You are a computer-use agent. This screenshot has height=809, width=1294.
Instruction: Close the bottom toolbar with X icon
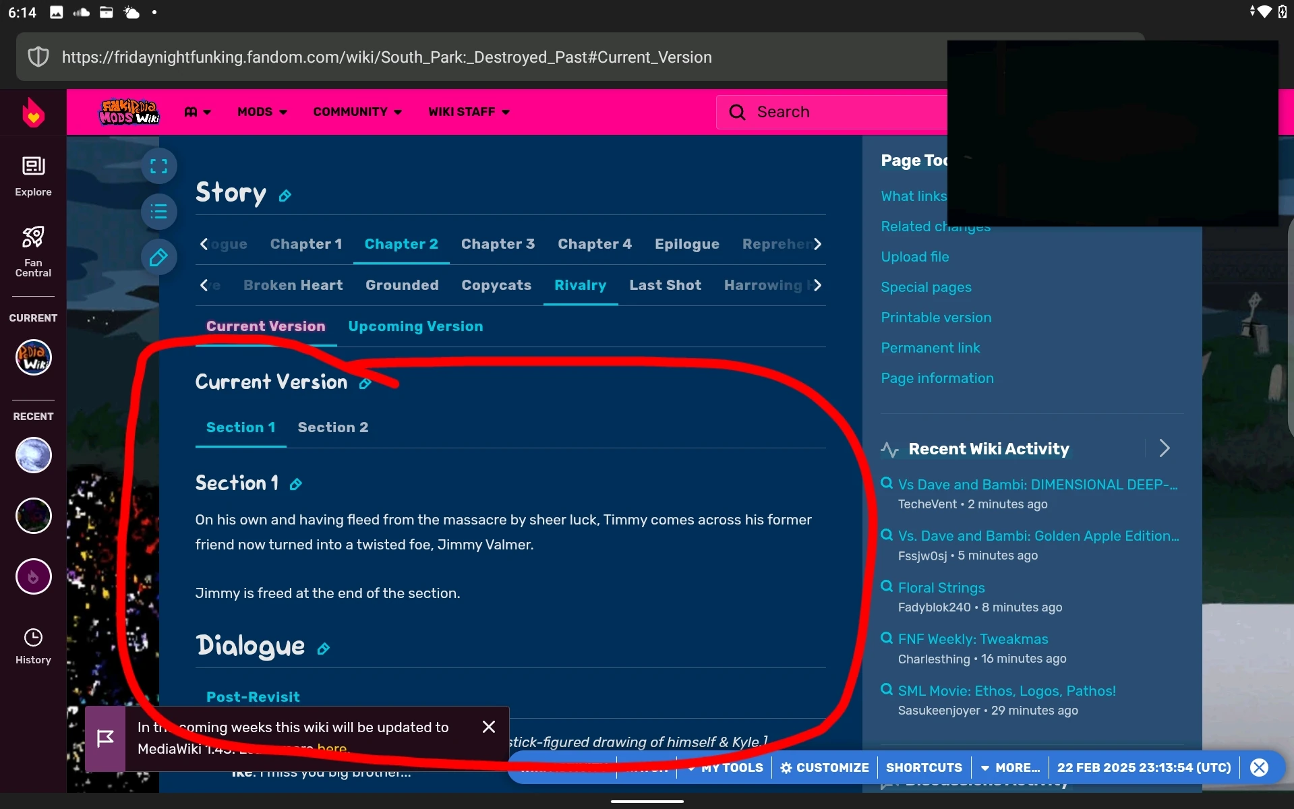click(1259, 768)
